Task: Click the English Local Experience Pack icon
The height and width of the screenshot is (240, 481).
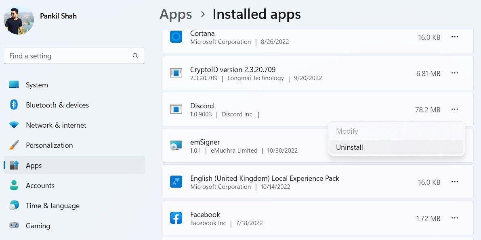Action: pos(176,182)
